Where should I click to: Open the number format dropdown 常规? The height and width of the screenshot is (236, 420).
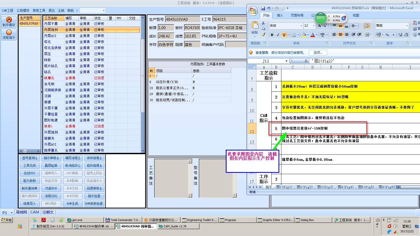pos(407,26)
